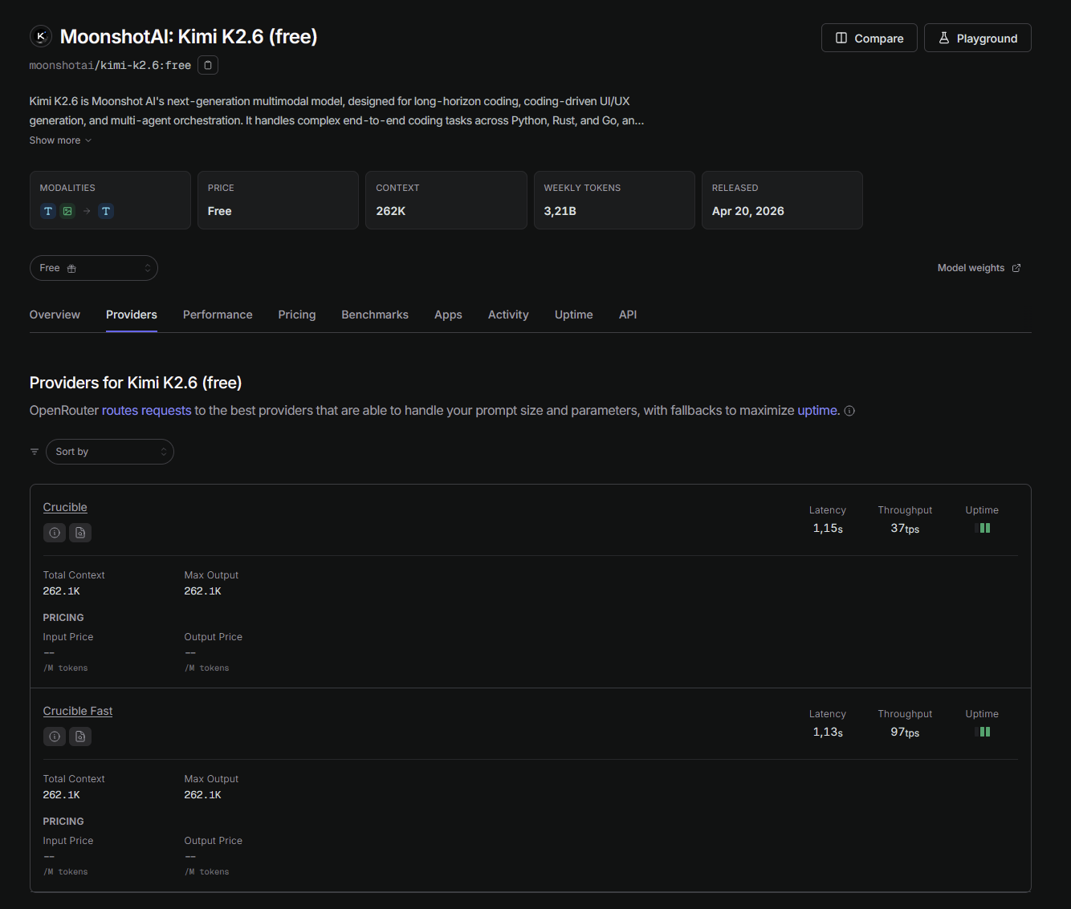Expand the description with Show more

[60, 140]
